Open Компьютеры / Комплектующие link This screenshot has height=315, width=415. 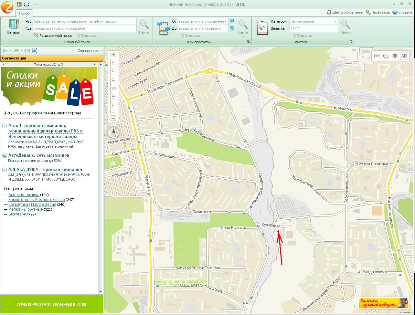point(37,200)
